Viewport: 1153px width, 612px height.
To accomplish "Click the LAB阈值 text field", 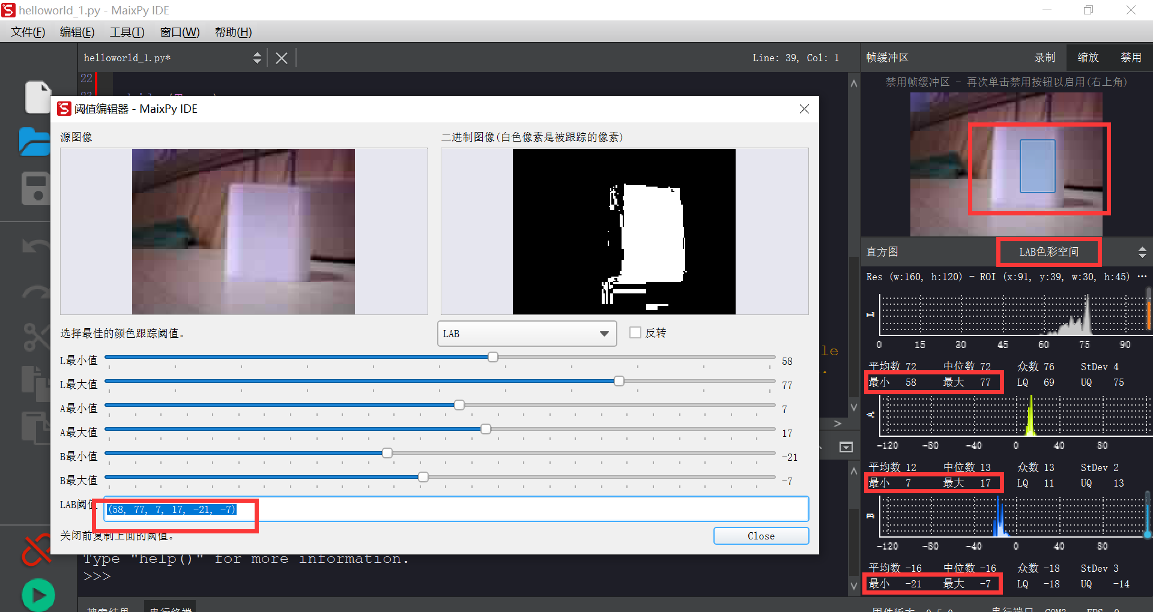I will pyautogui.click(x=456, y=509).
